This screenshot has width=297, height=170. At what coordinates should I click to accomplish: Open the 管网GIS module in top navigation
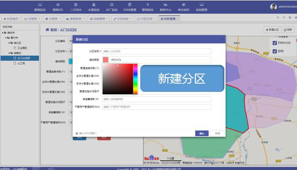(58, 7)
